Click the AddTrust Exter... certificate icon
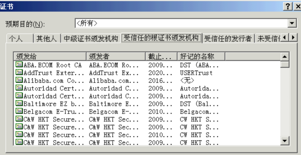 click(19, 72)
